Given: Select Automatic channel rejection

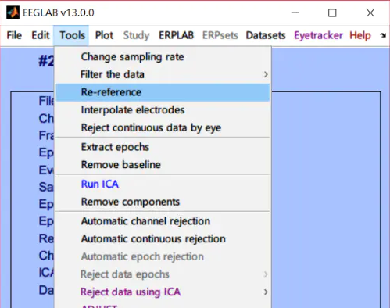Looking at the screenshot, I should tap(163, 221).
